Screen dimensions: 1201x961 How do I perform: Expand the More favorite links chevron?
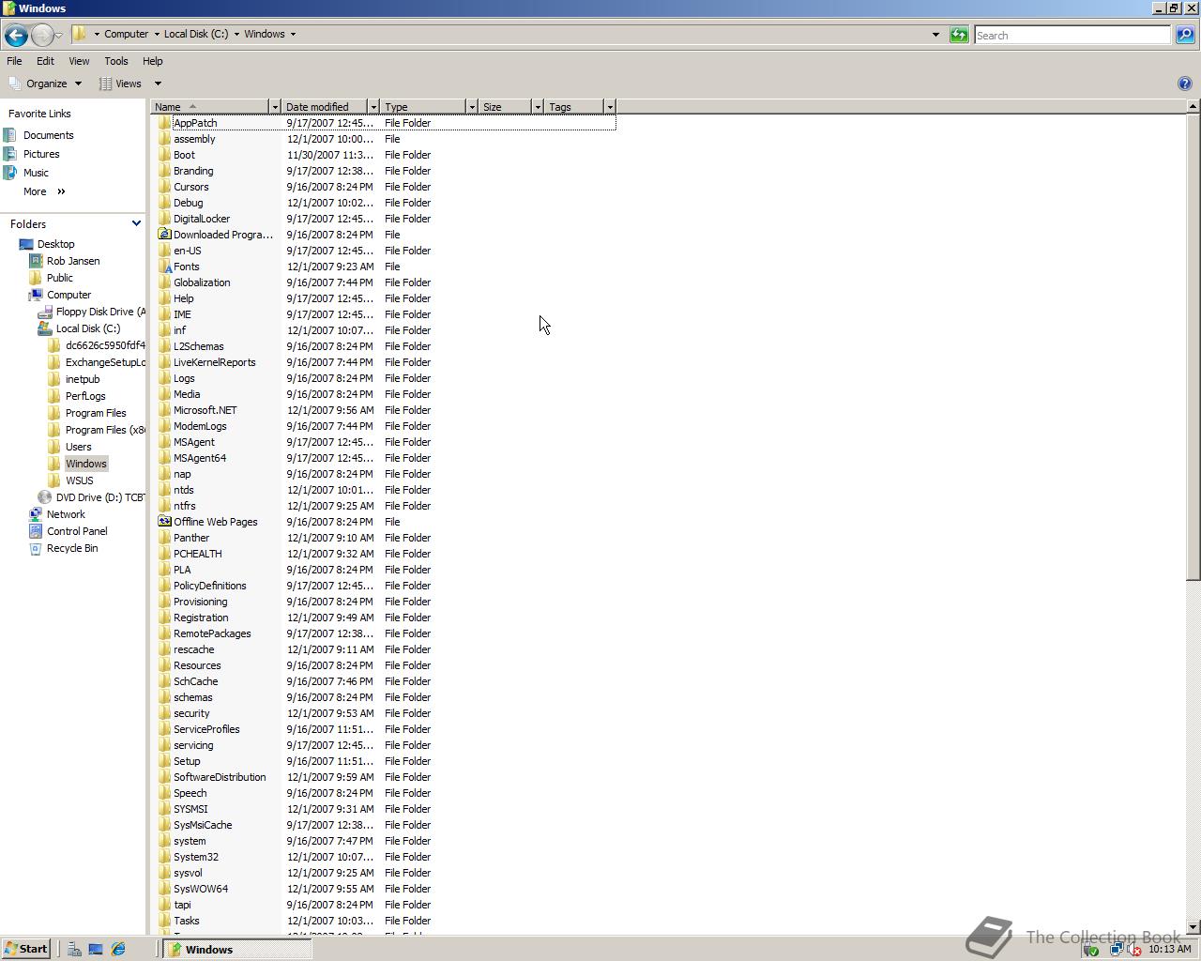coord(61,191)
